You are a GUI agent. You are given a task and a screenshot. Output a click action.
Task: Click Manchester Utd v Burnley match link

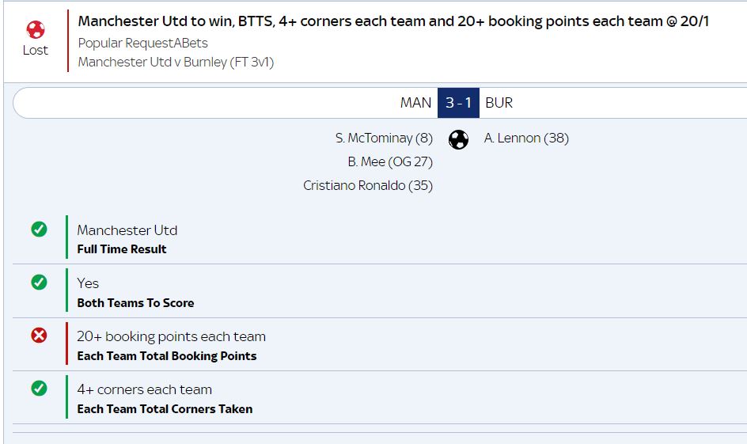click(176, 62)
